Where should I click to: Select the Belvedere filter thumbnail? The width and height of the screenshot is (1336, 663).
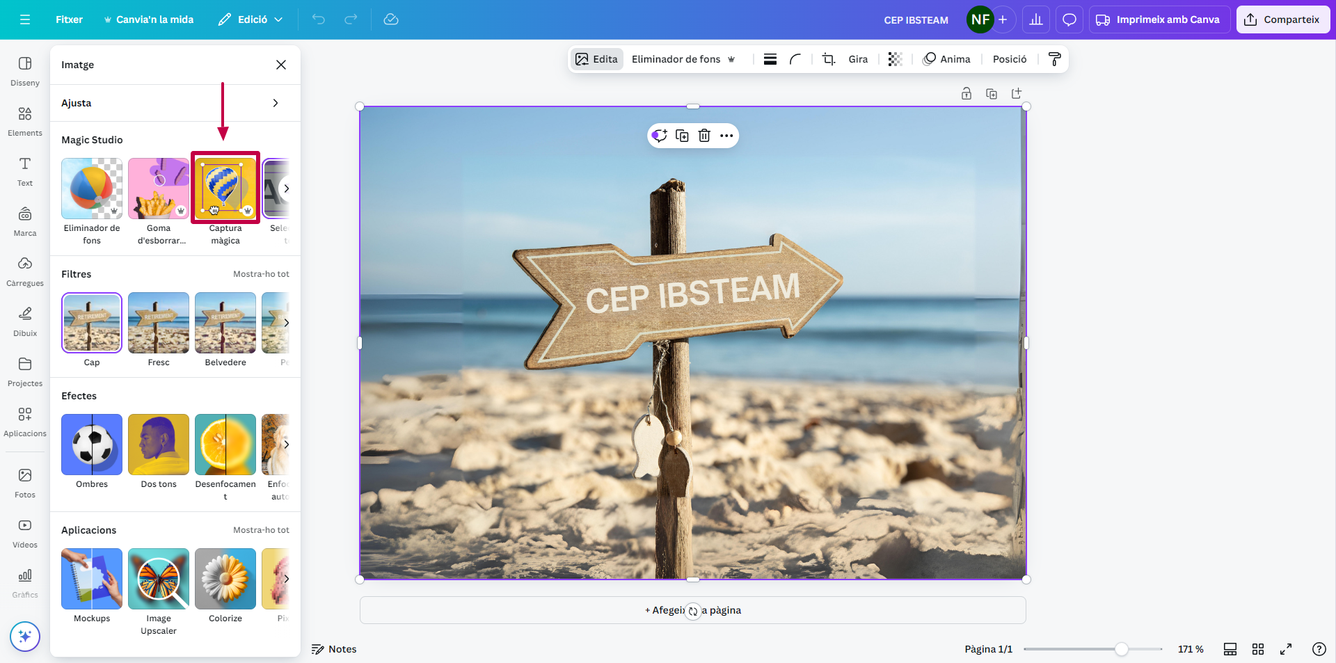(x=225, y=323)
